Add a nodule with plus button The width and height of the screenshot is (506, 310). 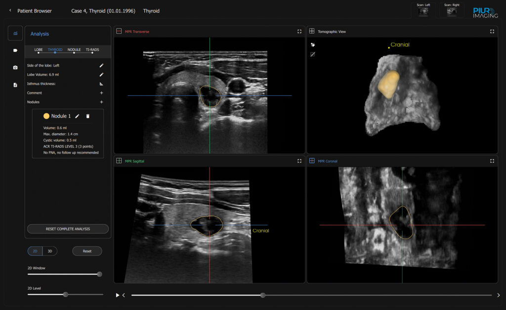click(x=101, y=102)
